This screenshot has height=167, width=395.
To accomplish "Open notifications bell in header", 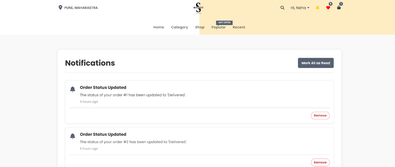I will tap(317, 8).
